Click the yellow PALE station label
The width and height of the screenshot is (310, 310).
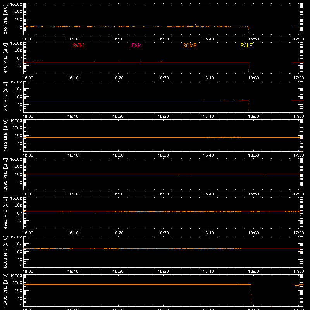point(246,45)
